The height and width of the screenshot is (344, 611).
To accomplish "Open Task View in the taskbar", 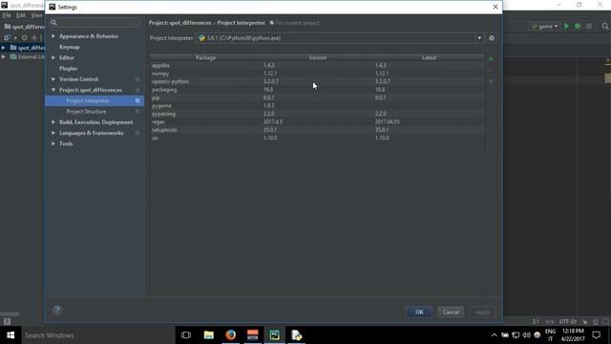I will tap(186, 335).
